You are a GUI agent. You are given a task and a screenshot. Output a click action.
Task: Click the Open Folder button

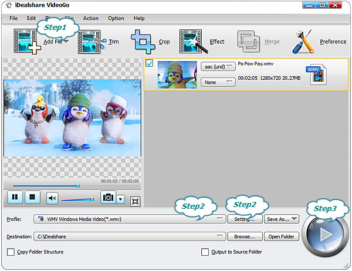coord(282,236)
